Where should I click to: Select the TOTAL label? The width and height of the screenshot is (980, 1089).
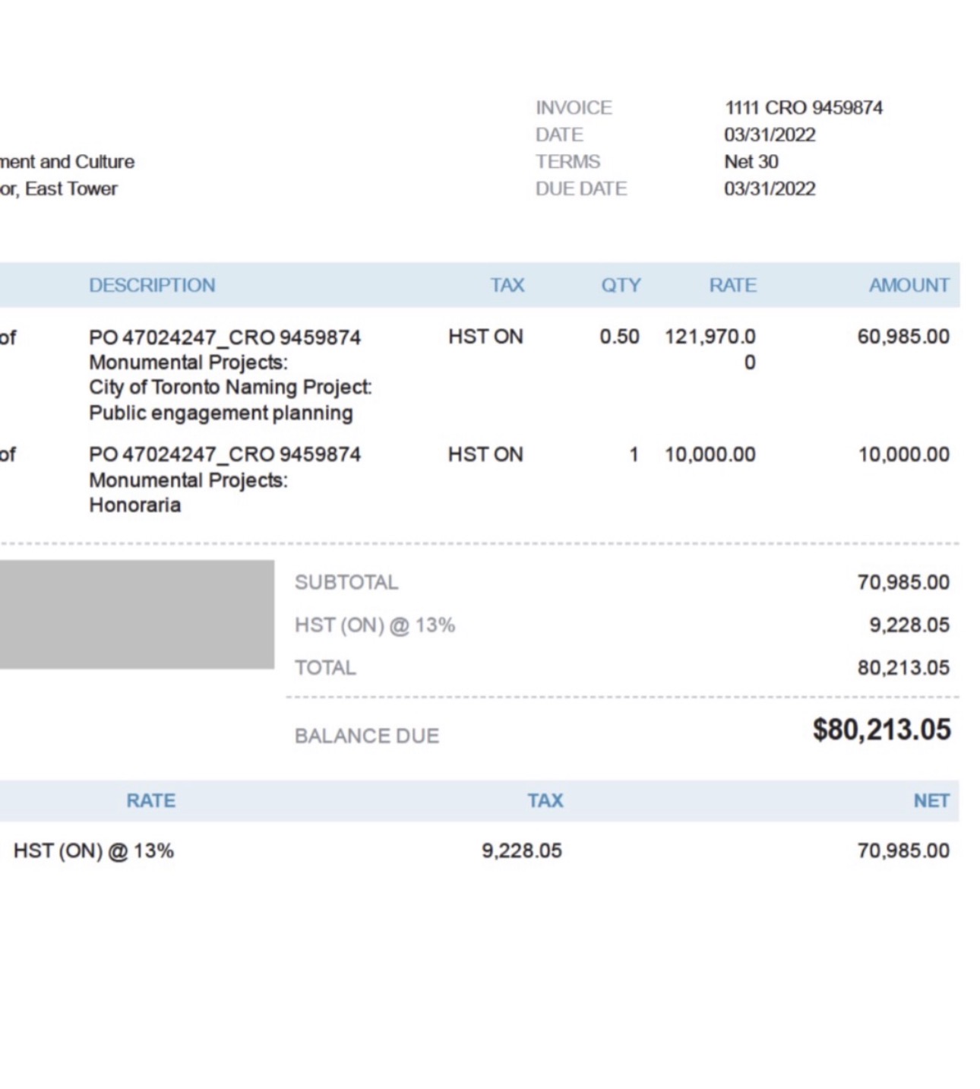click(x=325, y=667)
